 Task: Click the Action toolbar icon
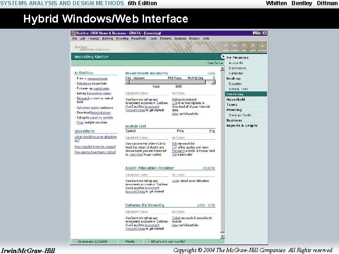[262, 46]
